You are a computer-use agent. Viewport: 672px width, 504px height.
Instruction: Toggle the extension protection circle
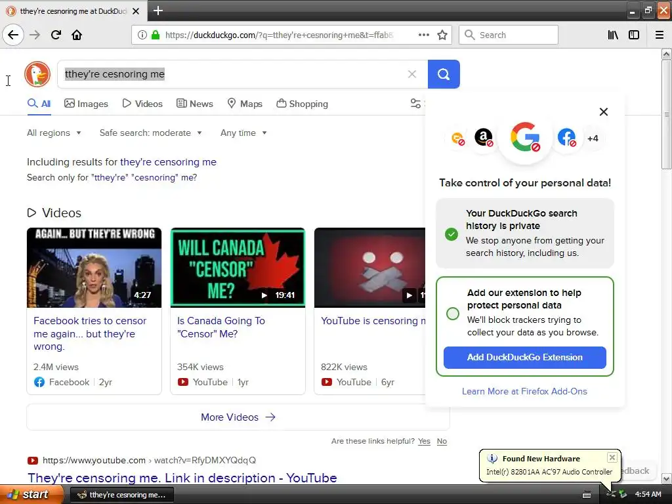[x=453, y=314]
